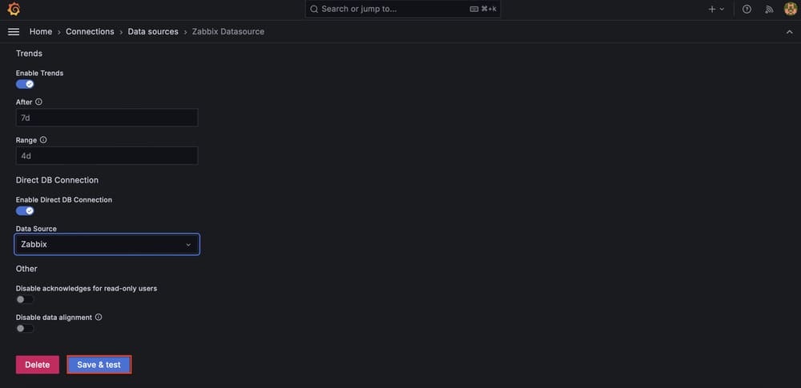The image size is (801, 388).
Task: Show info for Disable data alignment
Action: [99, 317]
